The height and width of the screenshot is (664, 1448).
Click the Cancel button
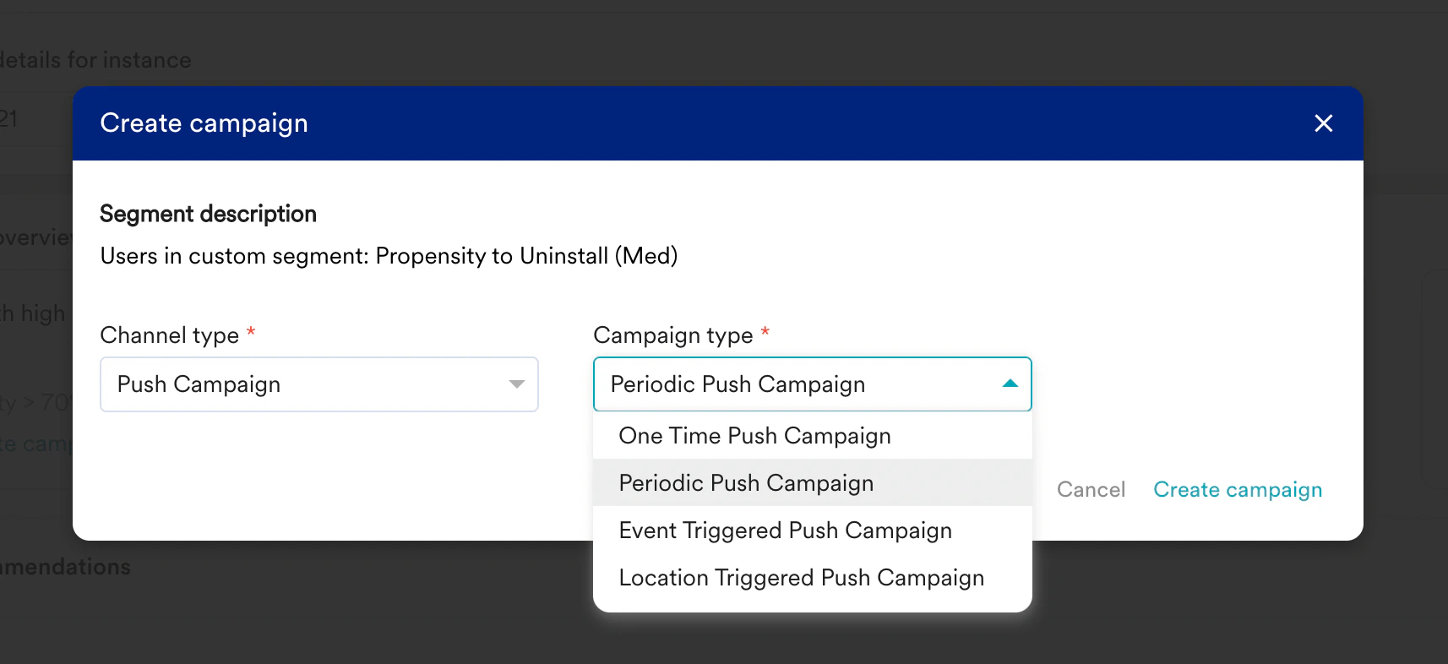click(x=1091, y=489)
